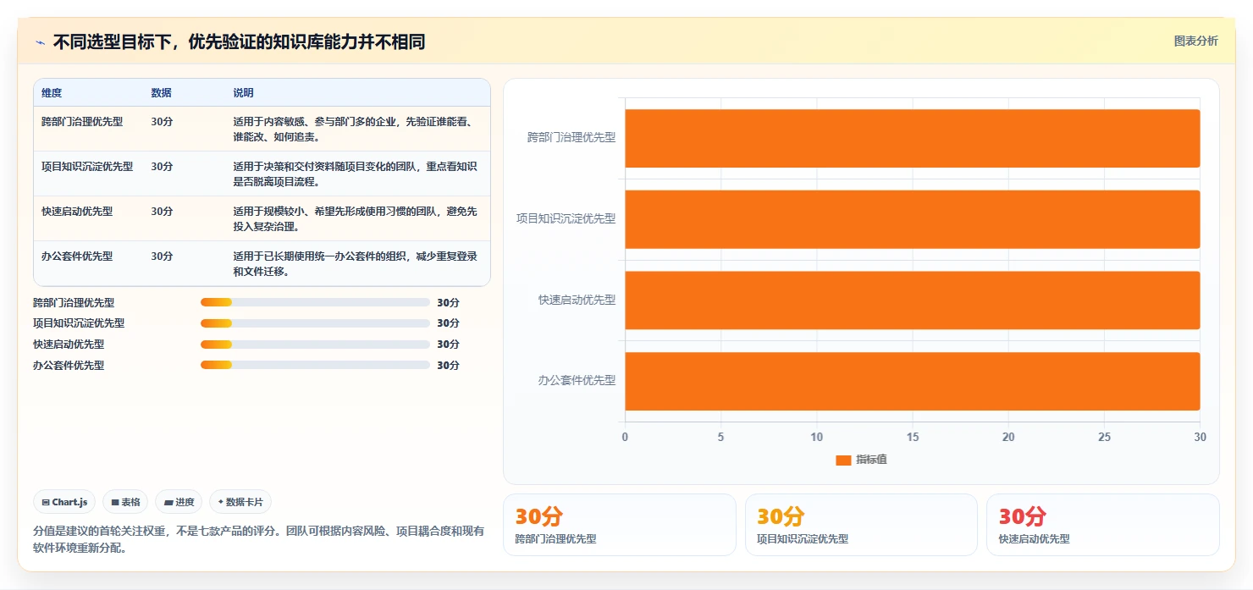The image size is (1253, 590).
Task: Click the 表格 chip
Action: 125,502
